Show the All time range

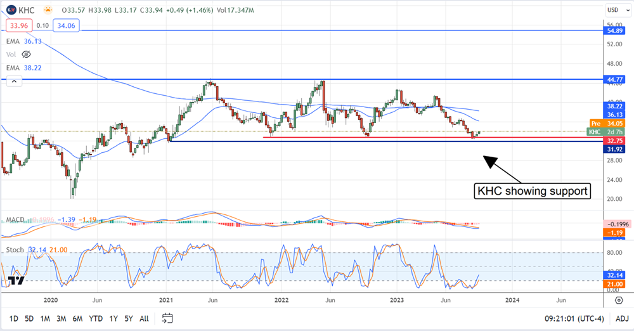(145, 318)
